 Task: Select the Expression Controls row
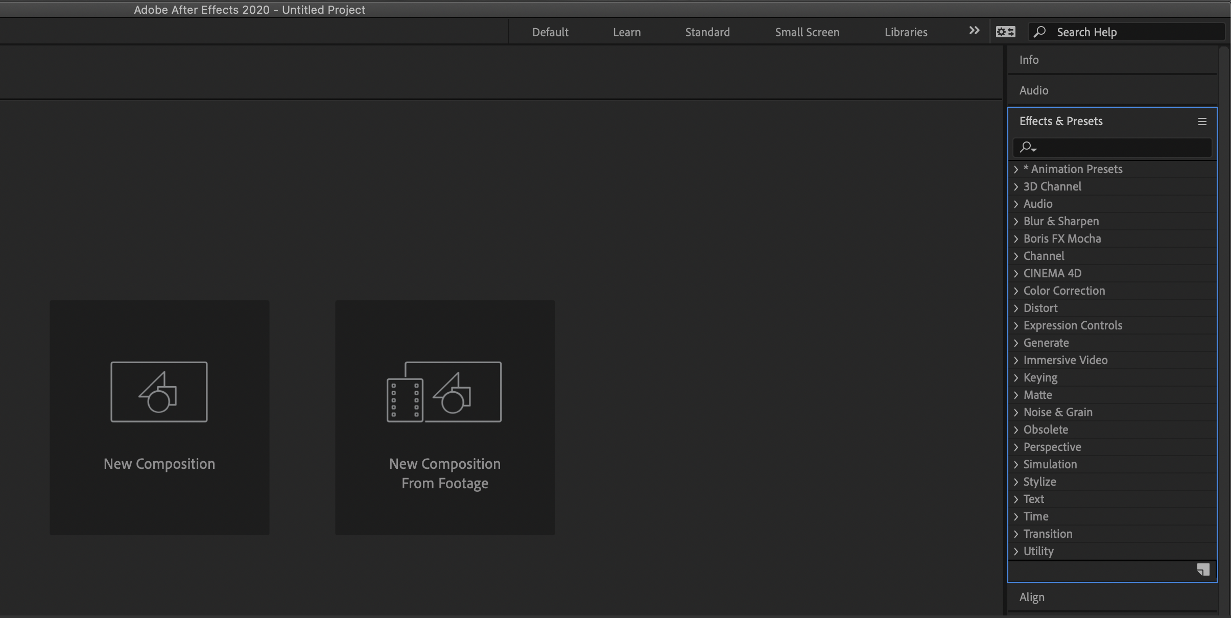click(x=1112, y=326)
